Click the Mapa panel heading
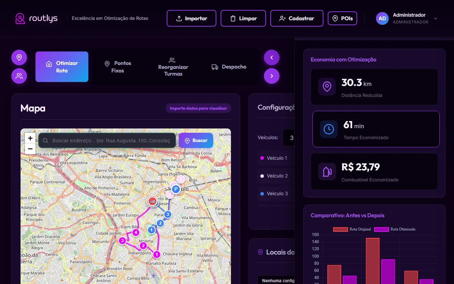The width and height of the screenshot is (454, 284). point(33,108)
